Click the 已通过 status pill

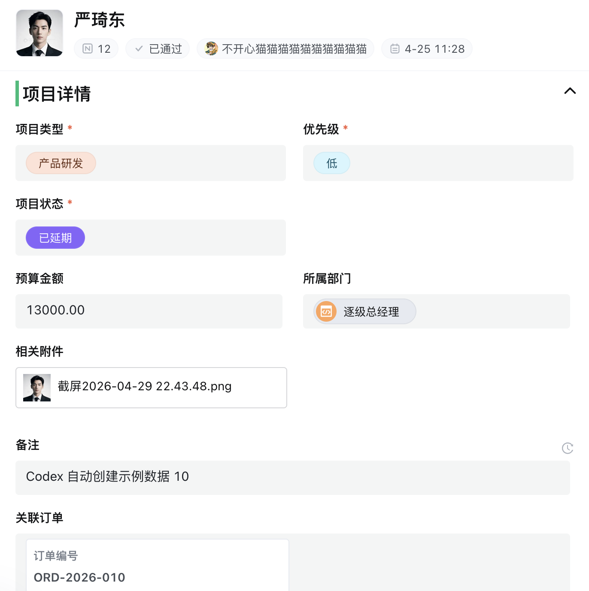(x=158, y=49)
